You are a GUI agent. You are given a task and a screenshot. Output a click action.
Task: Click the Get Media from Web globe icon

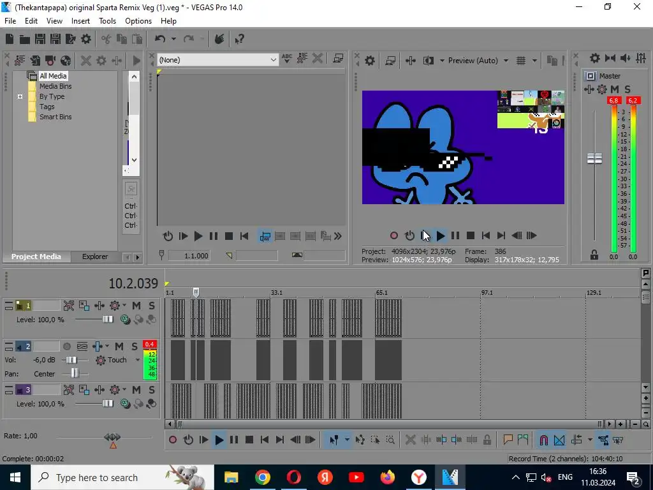(66, 61)
